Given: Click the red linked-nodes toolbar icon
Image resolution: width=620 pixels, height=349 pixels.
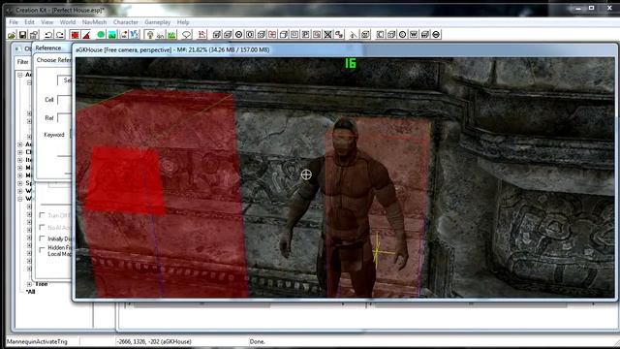Looking at the screenshot, I should [x=339, y=35].
